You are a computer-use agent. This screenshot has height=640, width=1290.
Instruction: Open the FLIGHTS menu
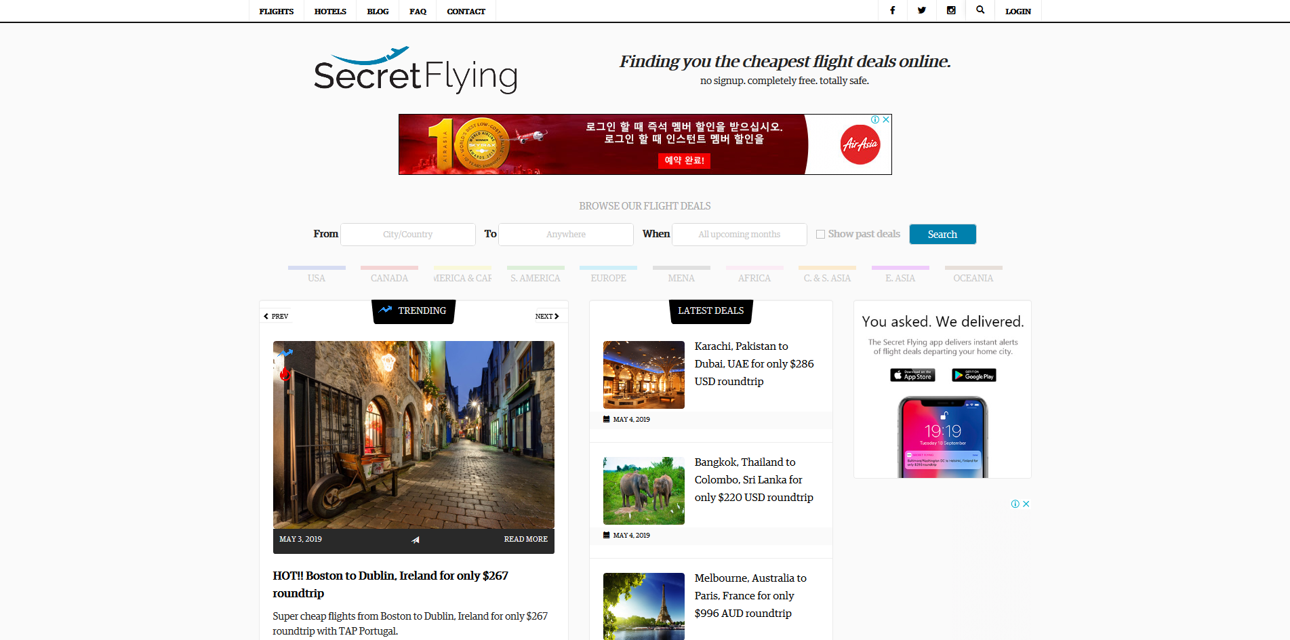tap(277, 11)
